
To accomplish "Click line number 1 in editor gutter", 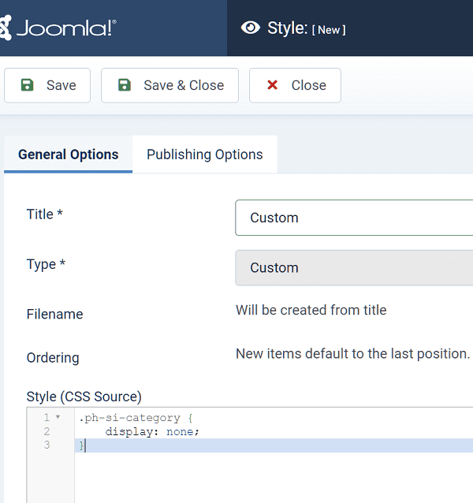I will (47, 418).
